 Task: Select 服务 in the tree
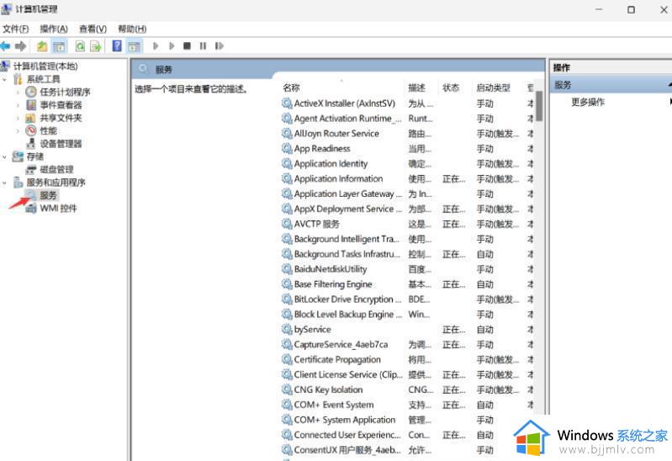tap(49, 195)
